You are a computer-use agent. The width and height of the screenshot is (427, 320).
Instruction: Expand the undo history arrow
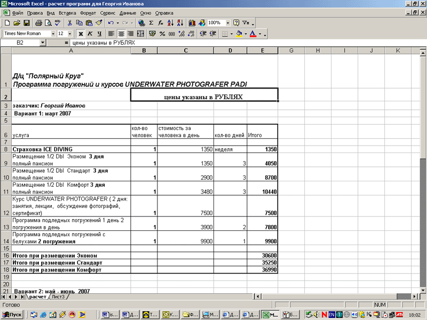(117, 23)
